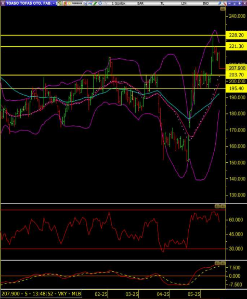Image resolution: width=247 pixels, height=299 pixels.
Task: Toggle the main price panel's maximize button
Action: pos(223,9)
